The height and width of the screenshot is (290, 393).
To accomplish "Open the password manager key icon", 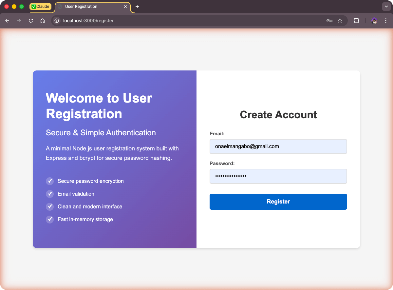I will 329,20.
